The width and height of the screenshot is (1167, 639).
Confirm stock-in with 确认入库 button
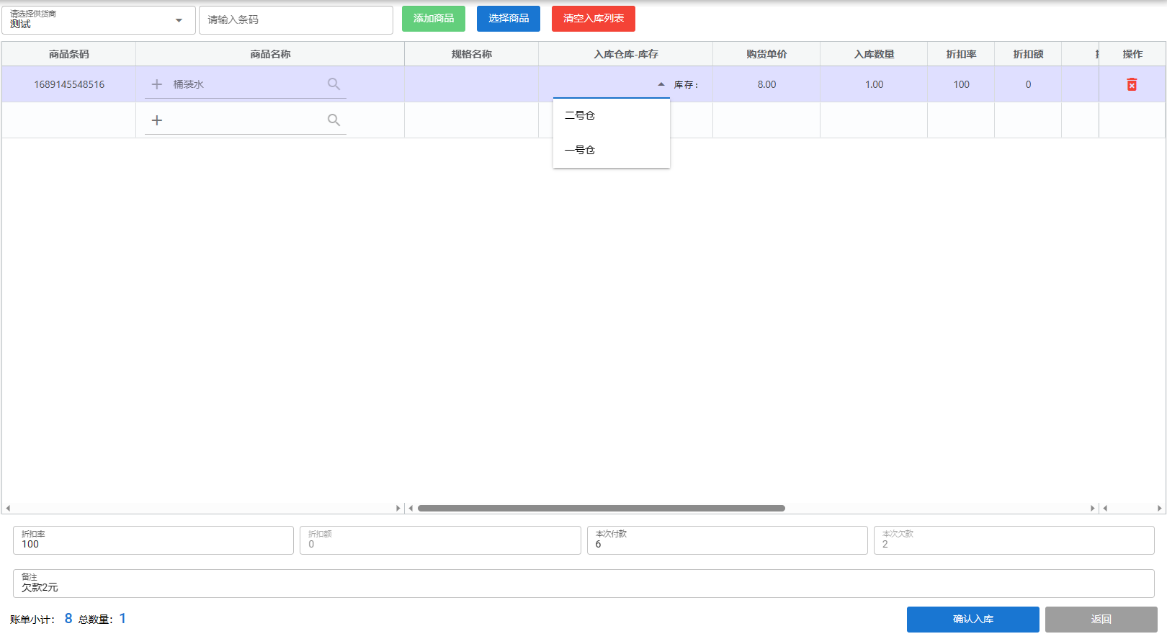pos(972,620)
